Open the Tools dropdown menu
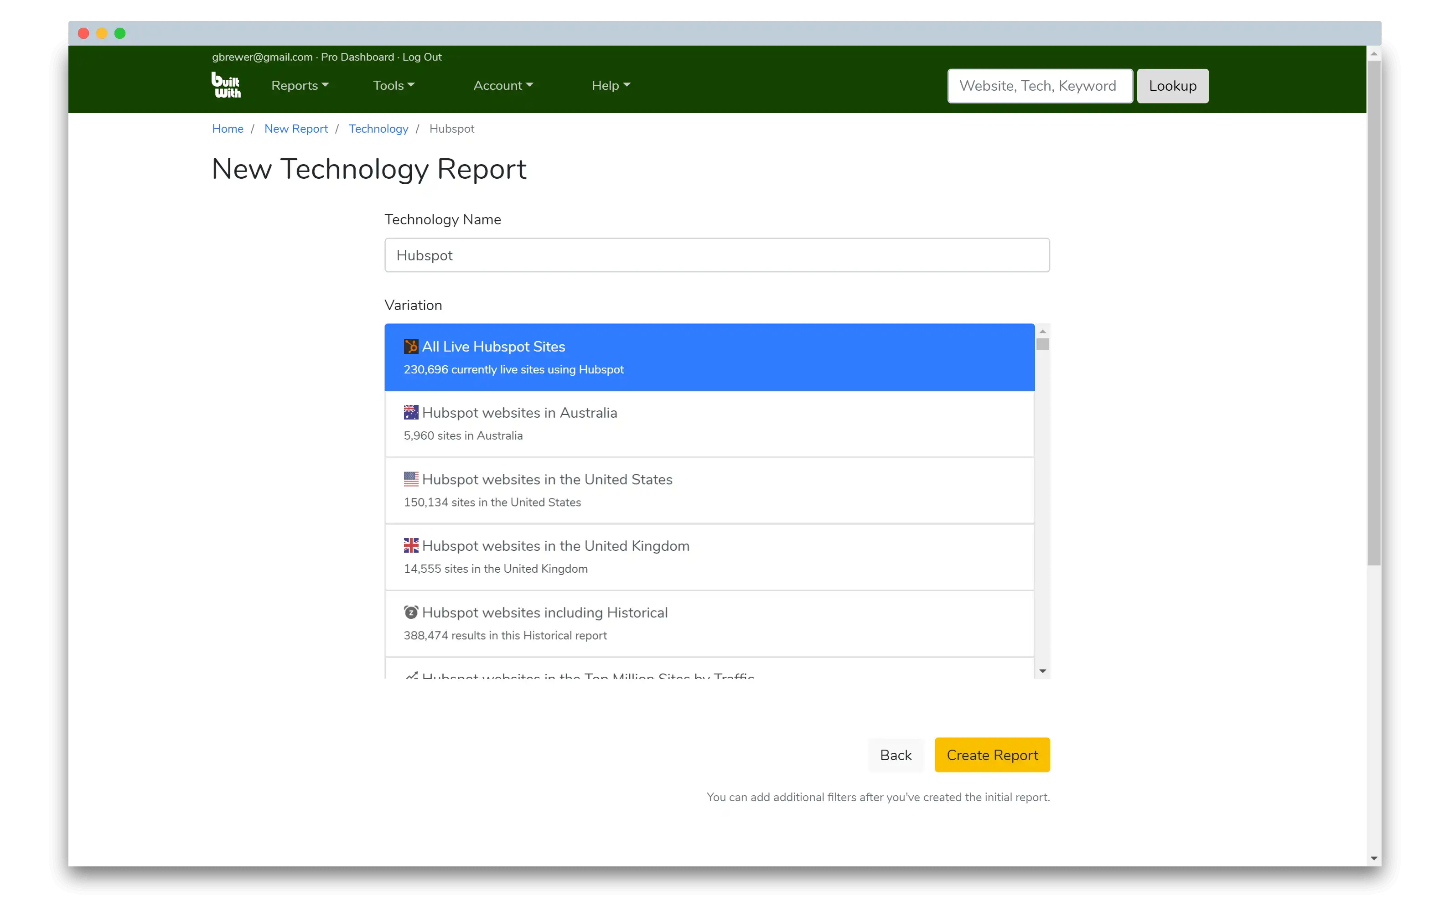Viewport: 1450px width, 912px height. [393, 86]
